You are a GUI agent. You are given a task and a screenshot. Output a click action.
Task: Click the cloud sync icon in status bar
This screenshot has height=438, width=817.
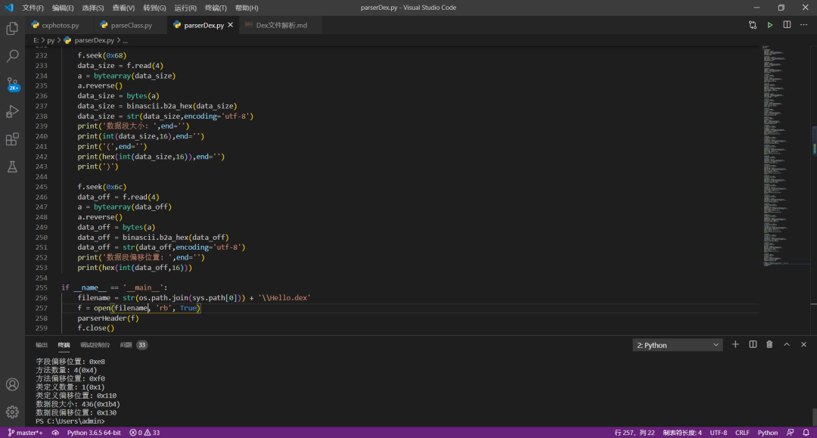point(55,433)
